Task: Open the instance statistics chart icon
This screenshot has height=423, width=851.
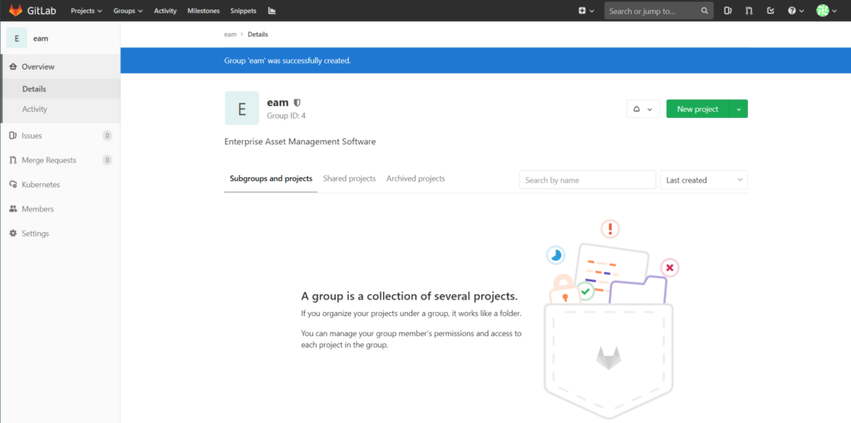Action: [272, 11]
